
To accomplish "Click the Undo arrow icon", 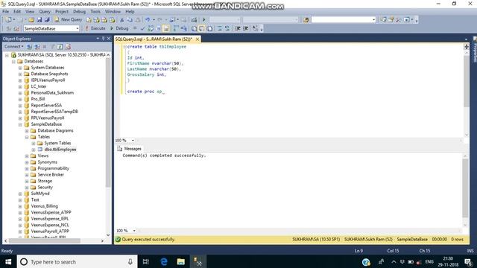I will tap(148, 20).
